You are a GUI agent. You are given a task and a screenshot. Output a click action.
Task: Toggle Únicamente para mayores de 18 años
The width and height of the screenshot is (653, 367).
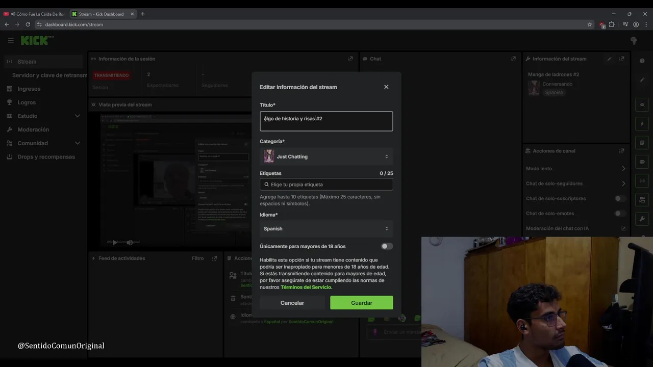pos(387,246)
